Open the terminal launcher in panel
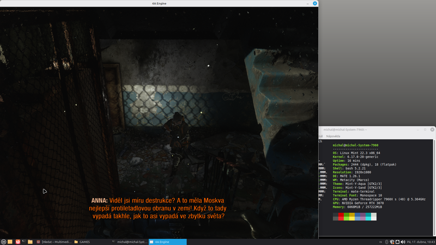Screen dimensions: 436x245 coord(24,242)
